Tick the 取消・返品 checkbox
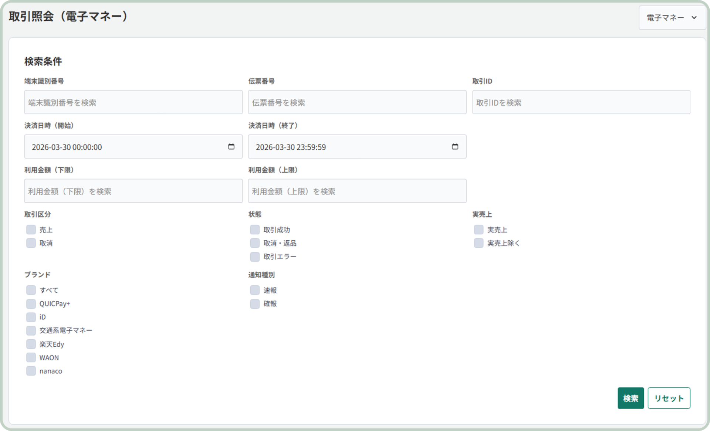Screen dimensions: 710x431 coord(255,243)
